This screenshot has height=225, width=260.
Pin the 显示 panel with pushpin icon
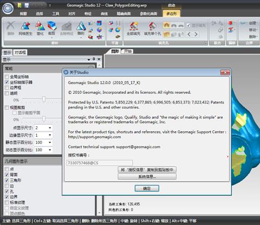click(x=94, y=59)
